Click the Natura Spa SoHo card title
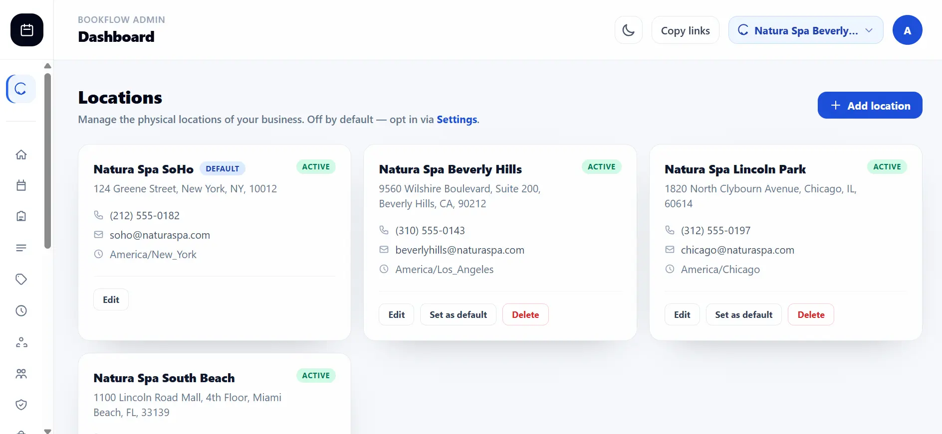 coord(143,169)
